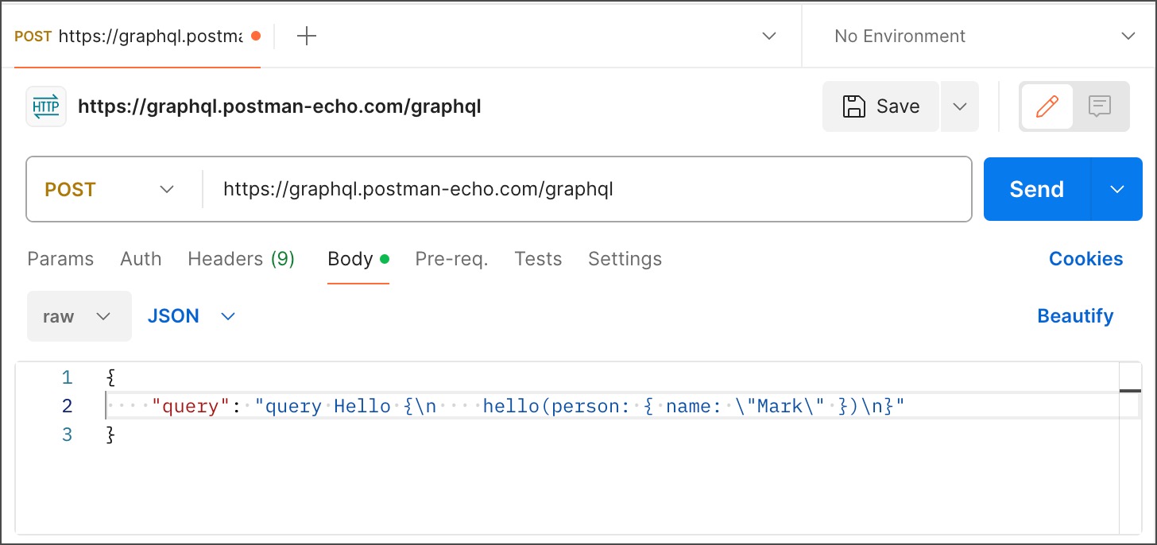1157x545 pixels.
Task: Click the HTTP protocol icon beside the URL
Action: point(45,106)
